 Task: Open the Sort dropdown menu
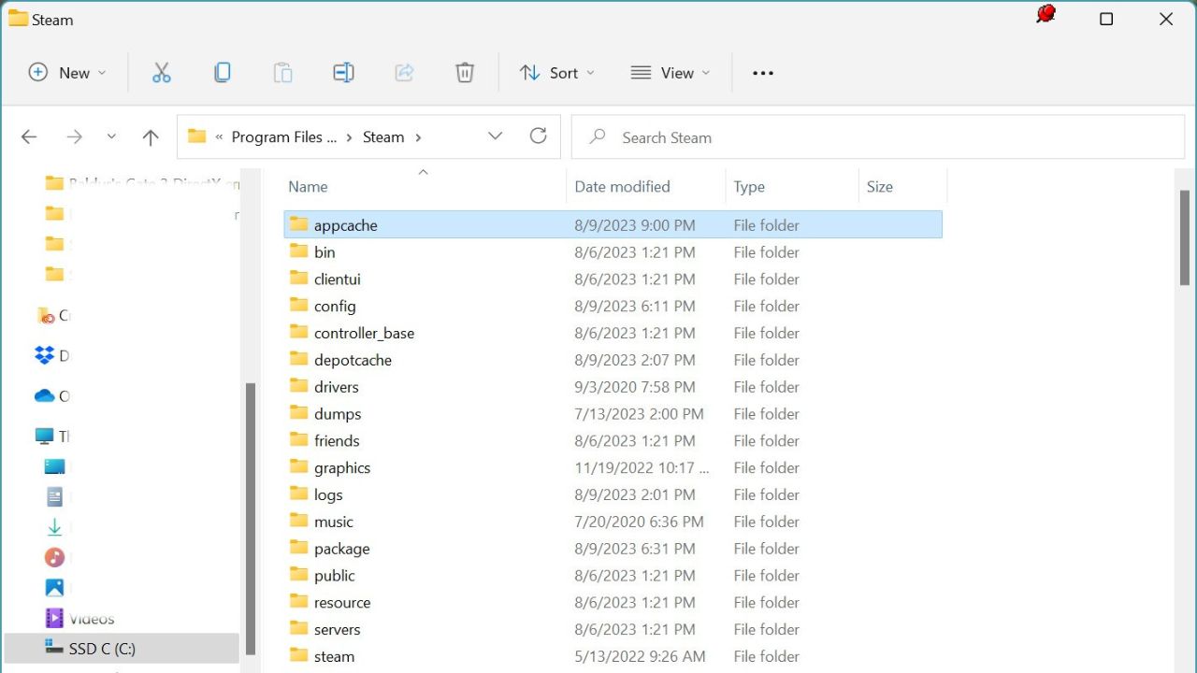[556, 72]
